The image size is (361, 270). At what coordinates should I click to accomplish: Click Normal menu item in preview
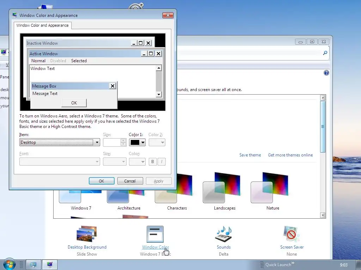tap(38, 61)
